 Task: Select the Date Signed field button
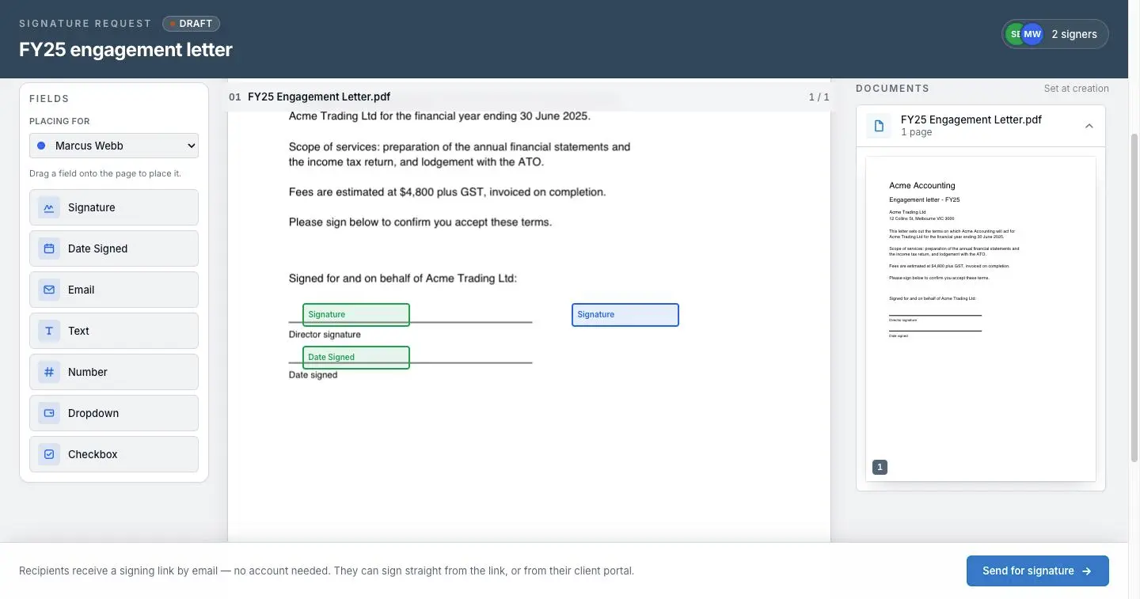point(114,248)
